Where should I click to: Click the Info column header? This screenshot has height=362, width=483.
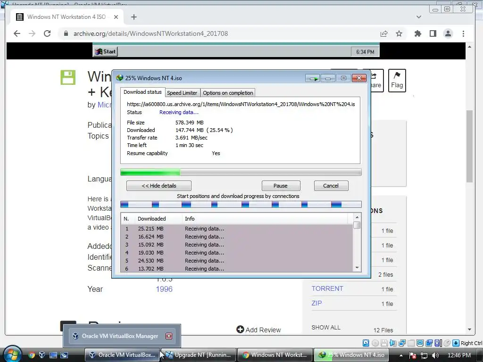pos(265,219)
